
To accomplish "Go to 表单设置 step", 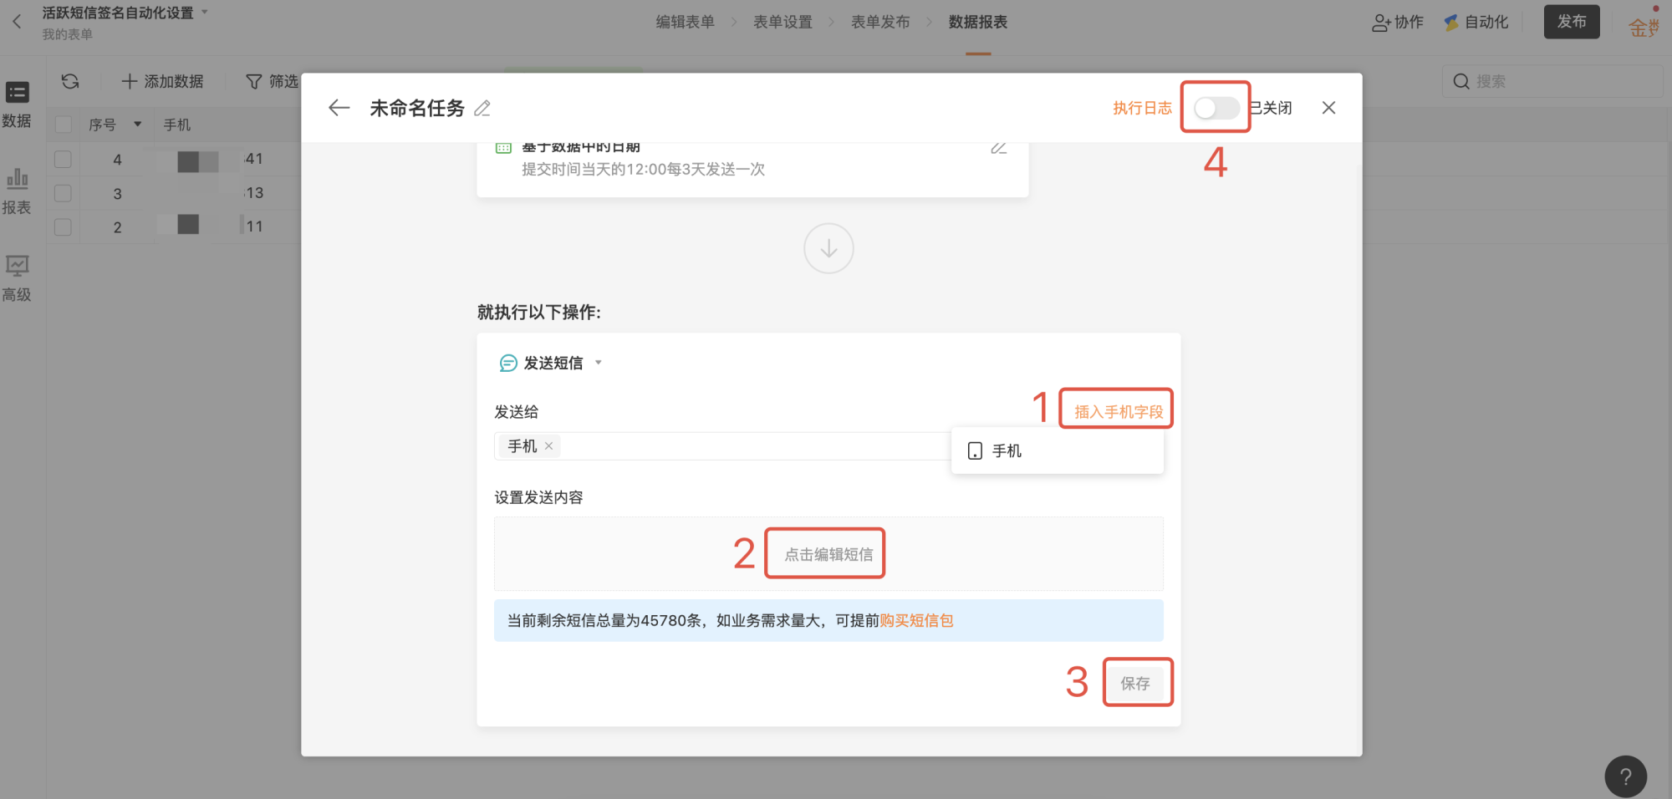I will 782,23.
